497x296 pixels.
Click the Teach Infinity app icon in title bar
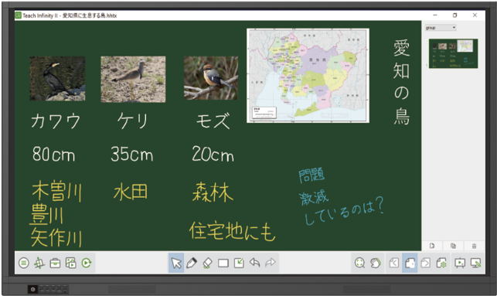tap(18, 15)
